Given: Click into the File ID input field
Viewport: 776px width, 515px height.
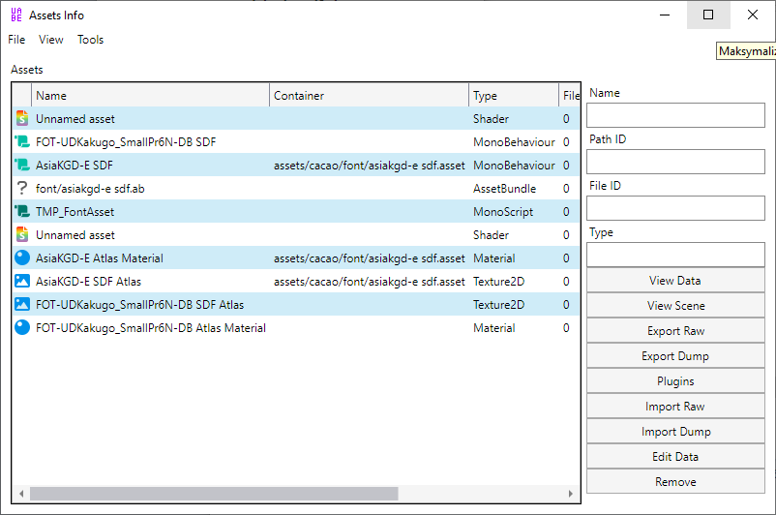Looking at the screenshot, I should [675, 208].
